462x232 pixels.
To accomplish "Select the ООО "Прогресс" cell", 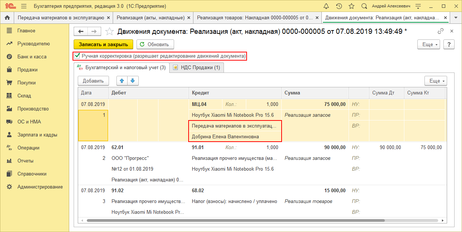I will [148, 158].
